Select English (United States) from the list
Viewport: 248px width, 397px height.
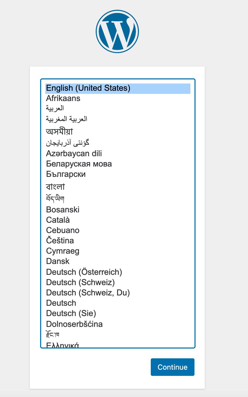pyautogui.click(x=88, y=88)
